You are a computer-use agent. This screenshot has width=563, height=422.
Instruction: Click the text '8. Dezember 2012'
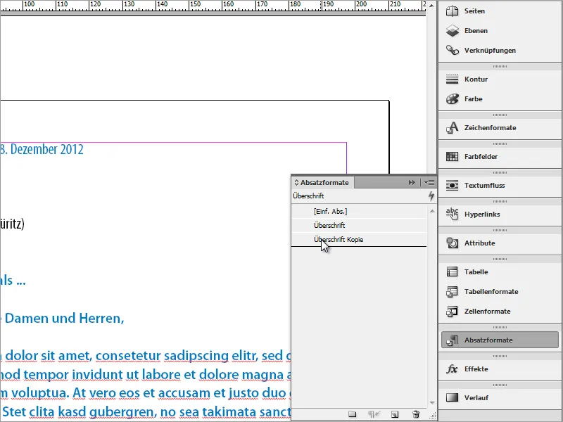[42, 150]
